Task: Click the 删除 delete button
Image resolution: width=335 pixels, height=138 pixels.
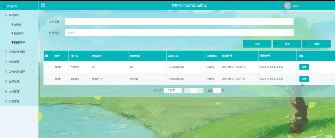Action: tap(316, 44)
